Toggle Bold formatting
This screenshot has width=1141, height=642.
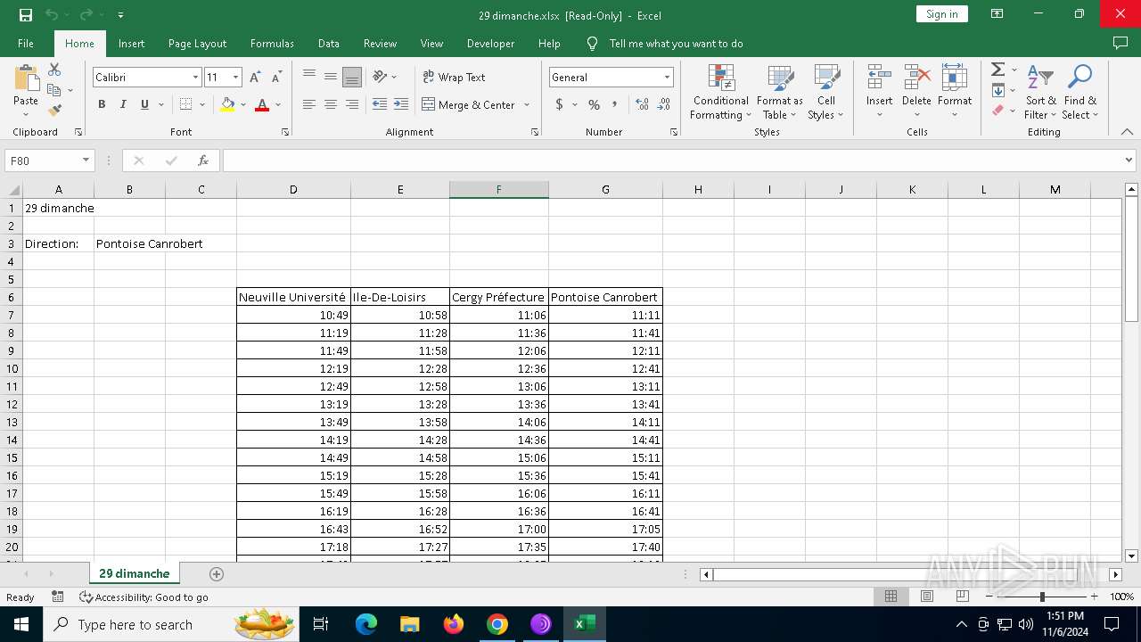[x=102, y=104]
